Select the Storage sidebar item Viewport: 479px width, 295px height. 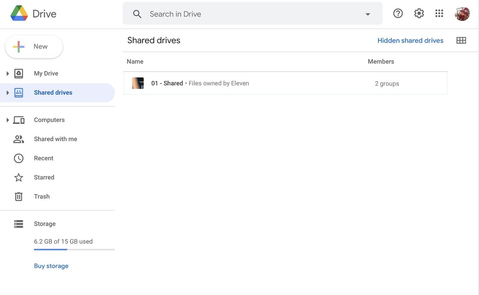45,224
